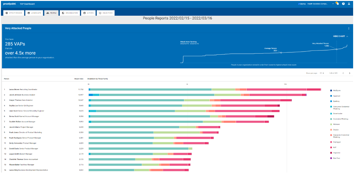The height and width of the screenshot is (175, 355).
Task: Click the Spambot legend color swatch
Action: tap(331, 96)
